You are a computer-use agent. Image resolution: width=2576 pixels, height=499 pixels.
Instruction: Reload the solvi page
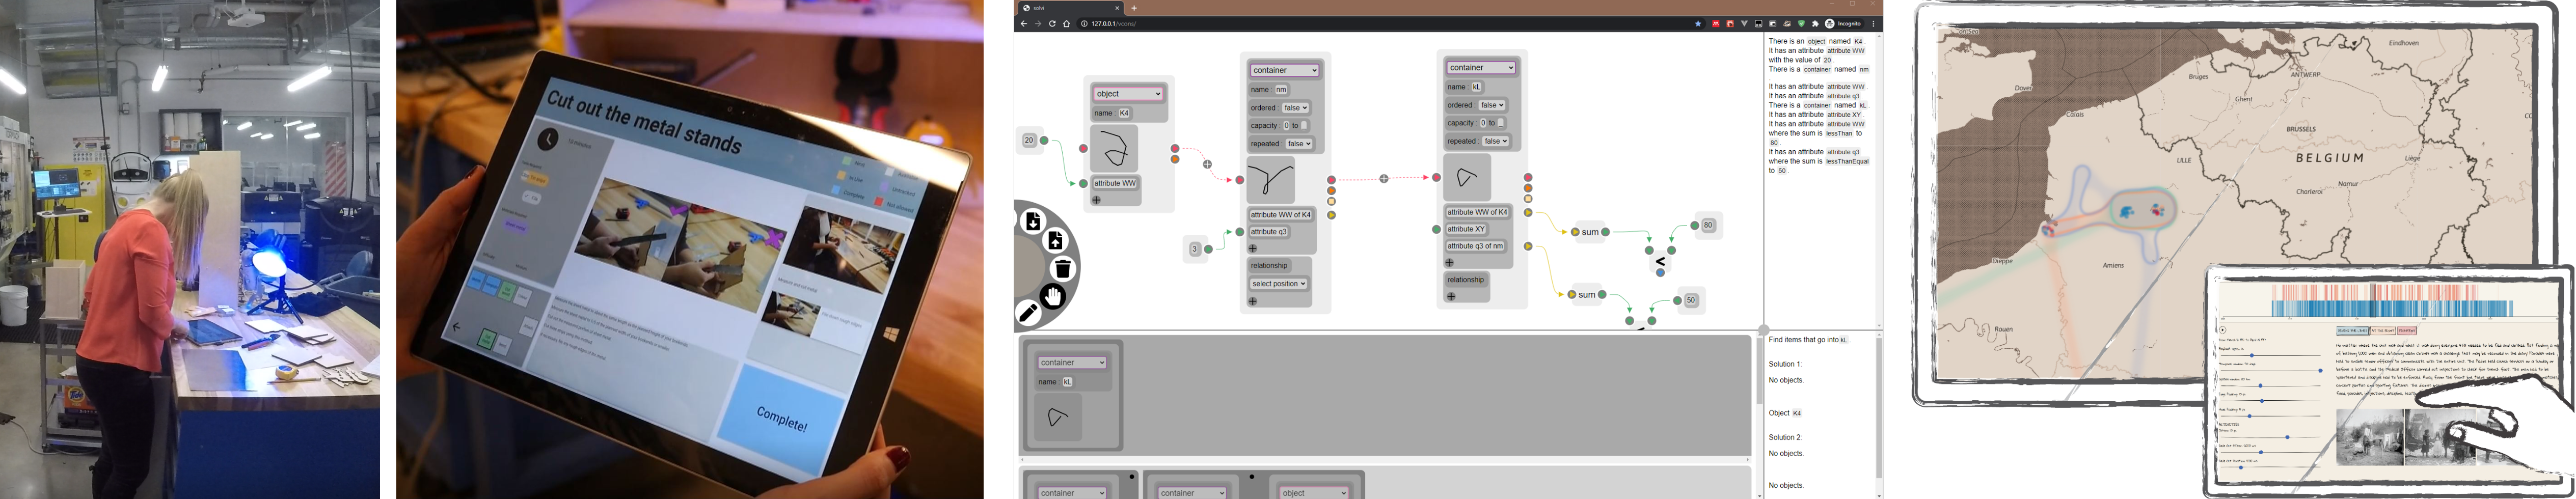click(x=1052, y=23)
